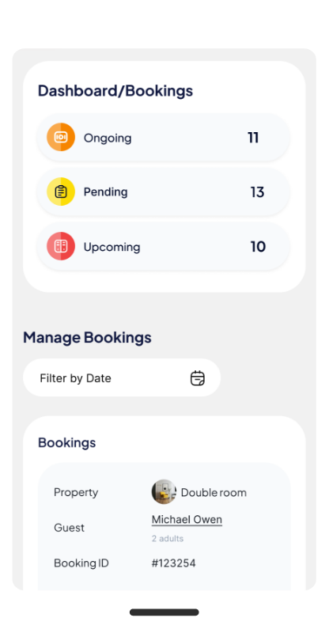Click the Upcoming count 10

click(258, 247)
